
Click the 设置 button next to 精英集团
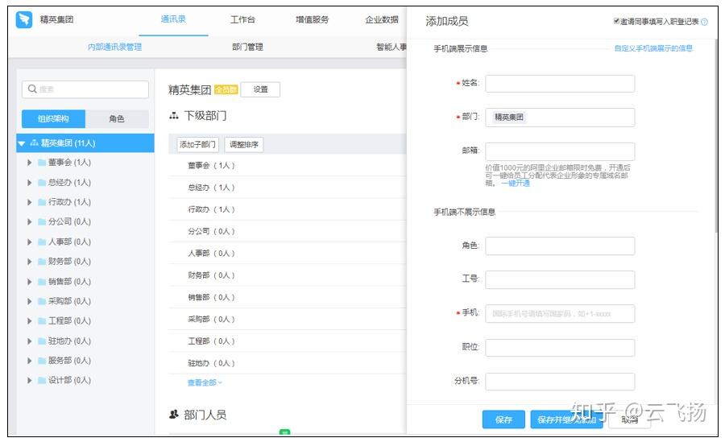260,89
